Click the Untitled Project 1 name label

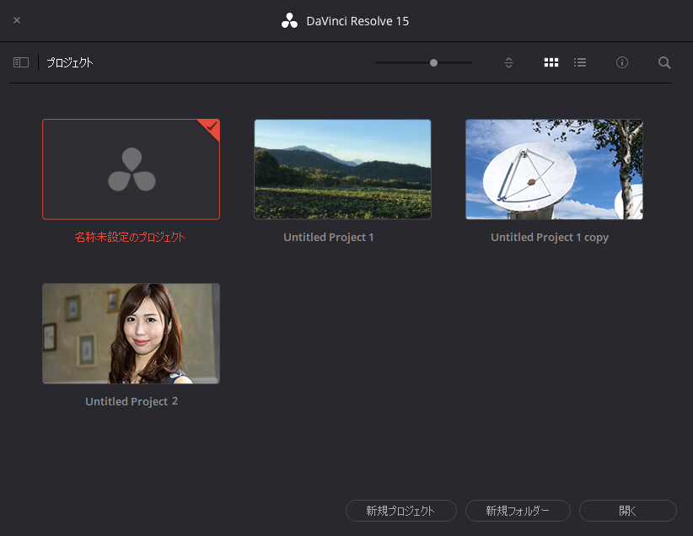coord(329,237)
